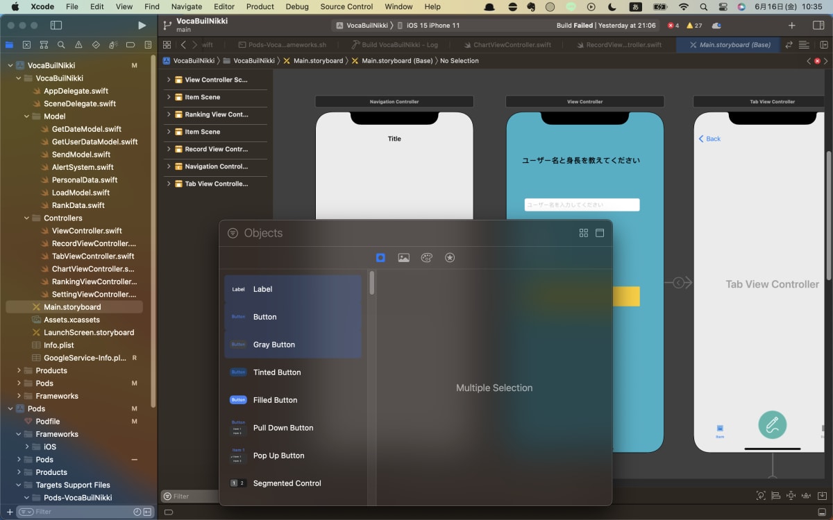Open the Debug navigator spray icon
The width and height of the screenshot is (833, 520).
[113, 44]
